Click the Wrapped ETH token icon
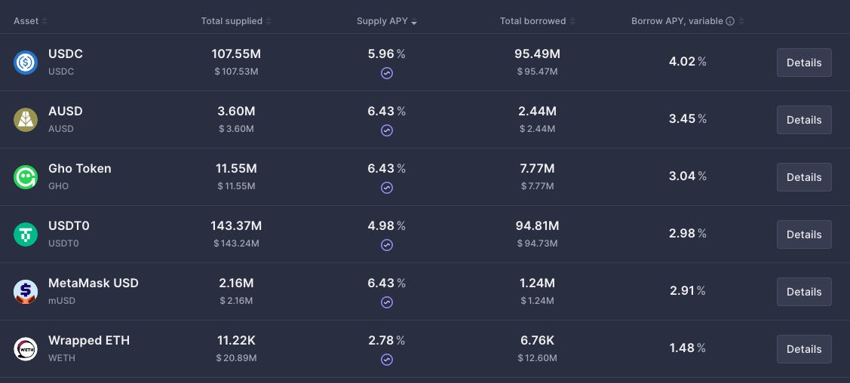850x383 pixels. (x=26, y=349)
